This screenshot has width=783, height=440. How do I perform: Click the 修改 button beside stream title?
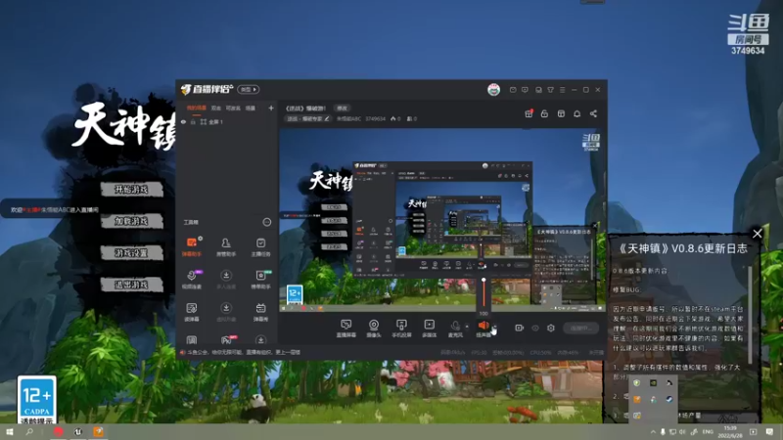(x=342, y=108)
